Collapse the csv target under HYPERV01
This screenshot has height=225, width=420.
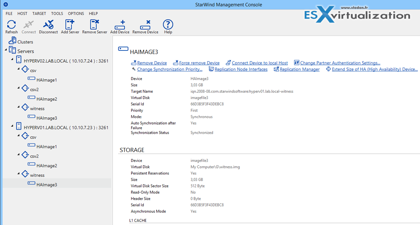18,136
